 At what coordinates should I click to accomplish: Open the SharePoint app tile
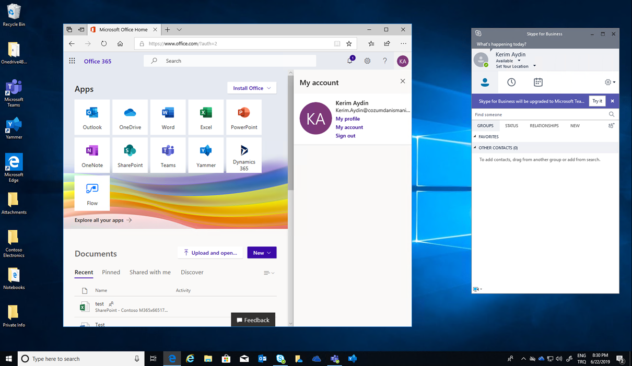coord(130,155)
